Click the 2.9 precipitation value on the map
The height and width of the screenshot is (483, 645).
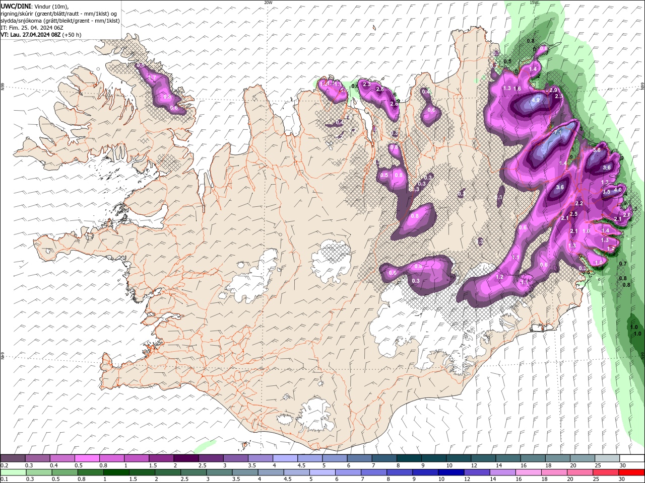click(x=553, y=90)
